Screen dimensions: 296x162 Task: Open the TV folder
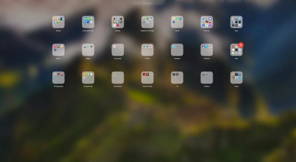tap(177, 78)
